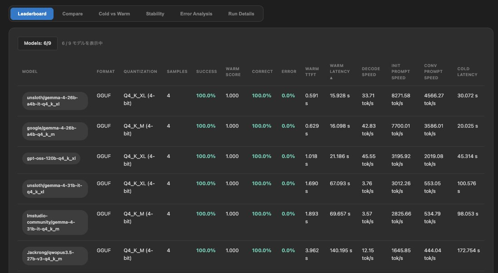Sort by the ERROR column header
The height and width of the screenshot is (273, 498).
[x=289, y=72]
